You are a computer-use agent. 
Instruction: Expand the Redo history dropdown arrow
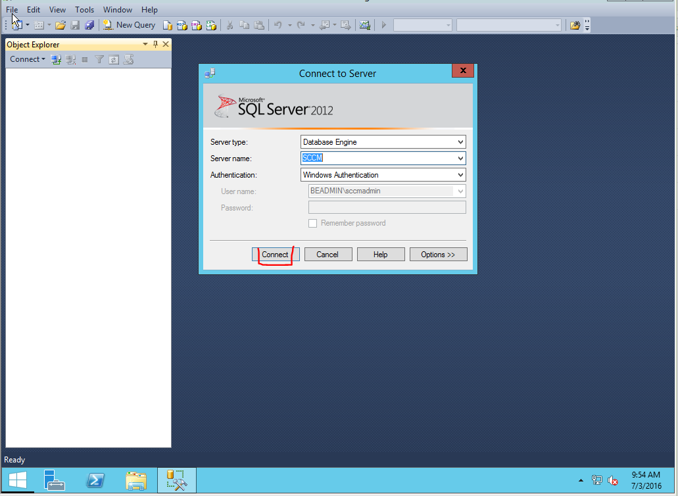pyautogui.click(x=312, y=25)
